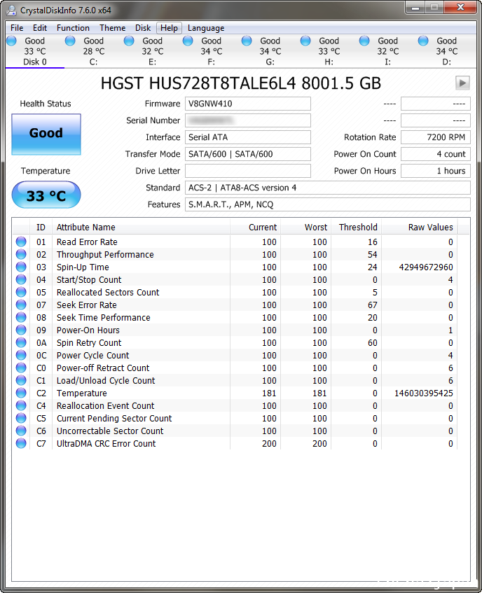Click the Raw Values column header
Image resolution: width=482 pixels, height=593 pixels.
click(420, 228)
